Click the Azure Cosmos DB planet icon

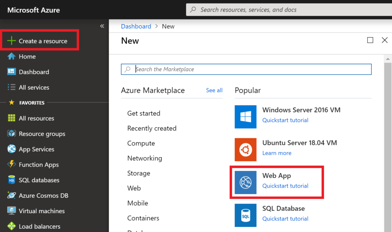tap(11, 195)
